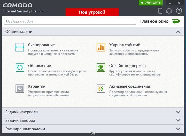This screenshot has height=136, width=186.
Task: Open the Расширенные задачи section header
Action: pos(93,129)
